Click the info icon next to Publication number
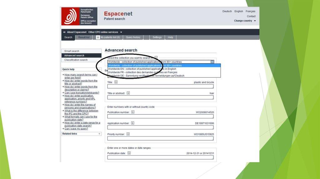The height and width of the screenshot is (179, 320). coord(133,112)
